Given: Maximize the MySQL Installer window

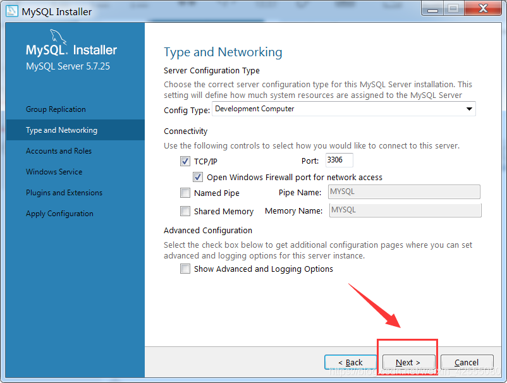Looking at the screenshot, I should coord(453,9).
